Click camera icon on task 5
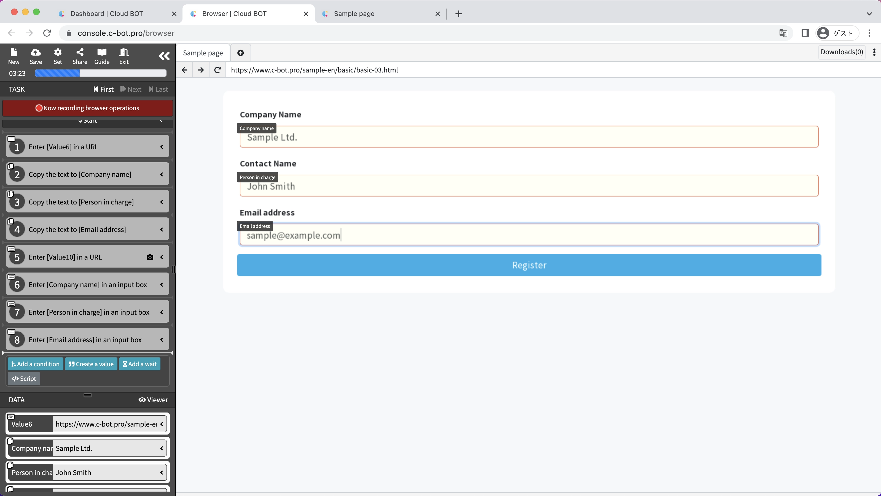 pos(149,257)
